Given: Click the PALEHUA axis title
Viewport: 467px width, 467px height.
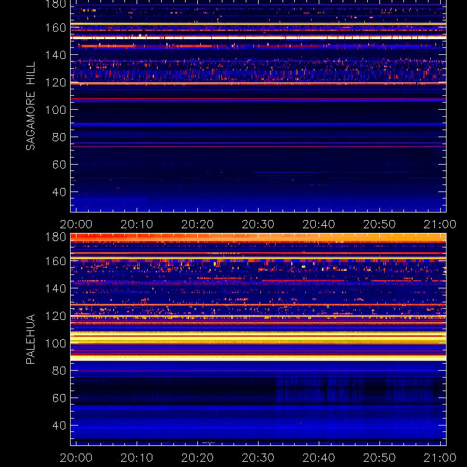Looking at the screenshot, I should (31, 339).
